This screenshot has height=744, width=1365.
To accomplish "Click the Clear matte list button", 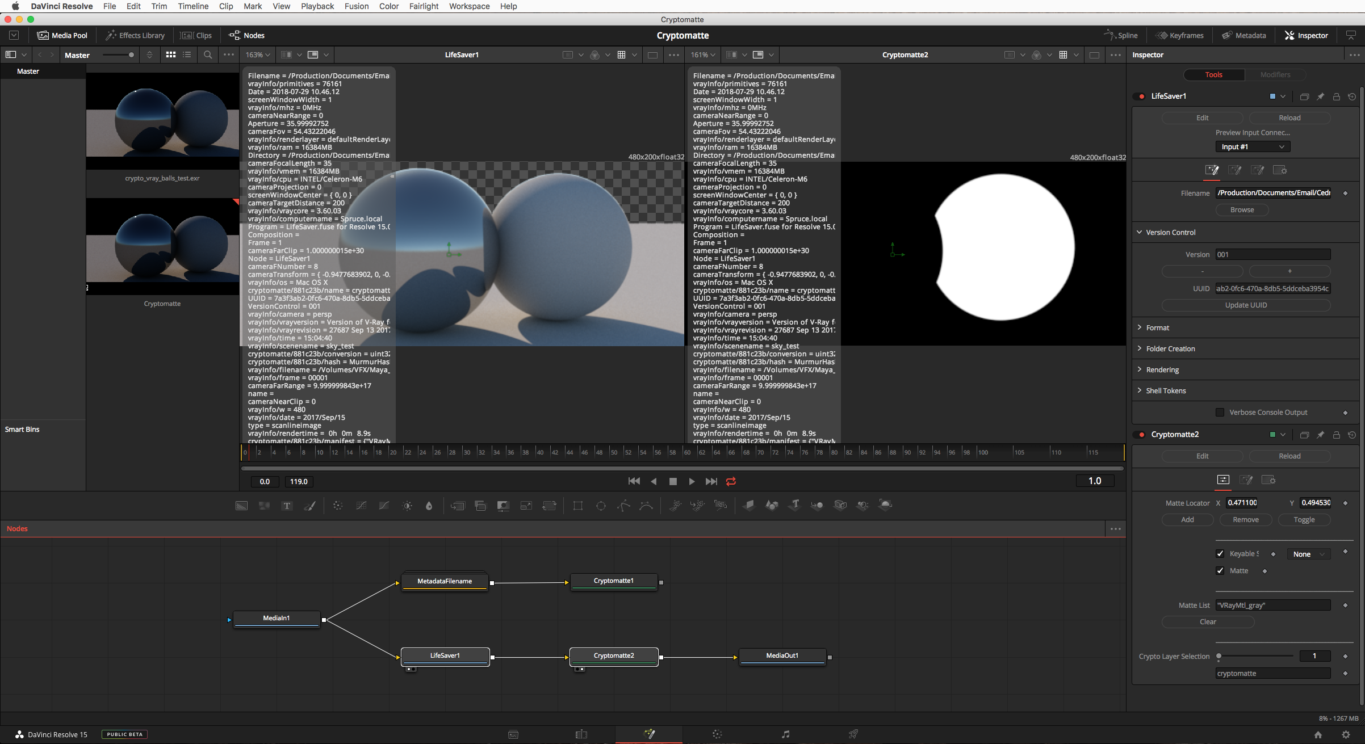I will pyautogui.click(x=1208, y=621).
